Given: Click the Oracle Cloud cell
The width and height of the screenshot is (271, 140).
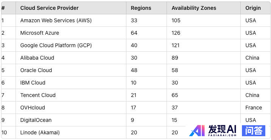Looking at the screenshot, I should [71, 70].
